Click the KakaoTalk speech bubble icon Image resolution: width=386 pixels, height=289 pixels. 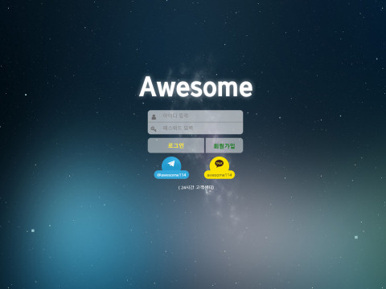tap(220, 163)
